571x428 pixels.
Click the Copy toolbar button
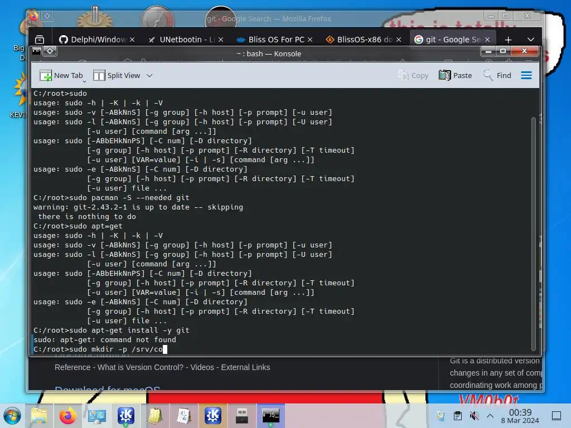pyautogui.click(x=413, y=75)
